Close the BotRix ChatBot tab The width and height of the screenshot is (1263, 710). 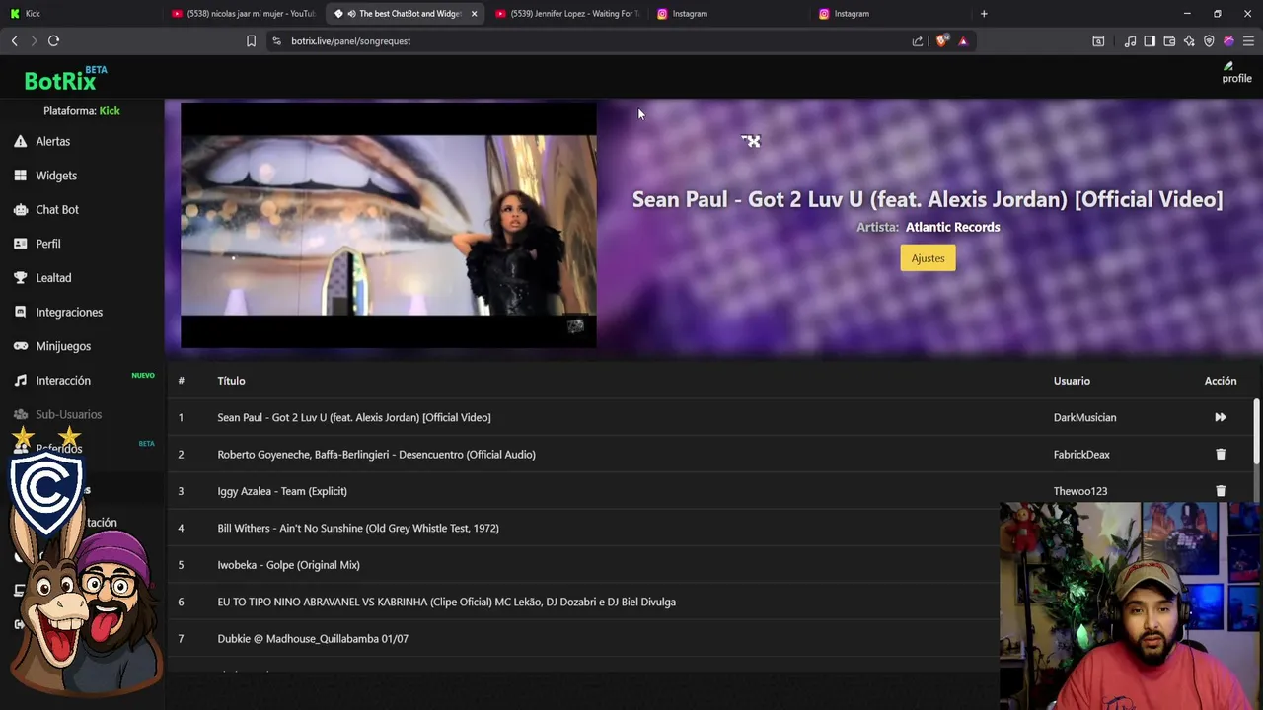coord(475,14)
